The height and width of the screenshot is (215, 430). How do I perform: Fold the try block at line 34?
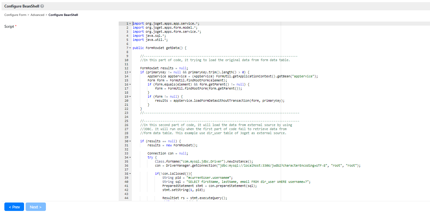coord(130,158)
